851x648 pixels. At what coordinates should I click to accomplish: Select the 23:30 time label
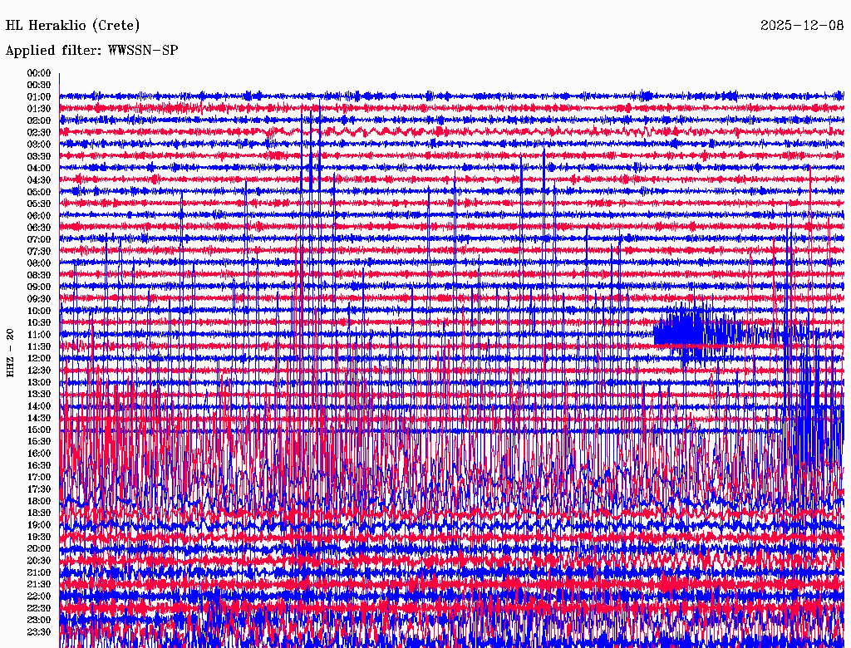point(39,631)
